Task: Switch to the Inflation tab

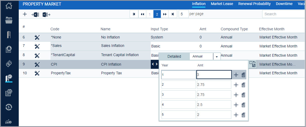Action: [x=199, y=4]
